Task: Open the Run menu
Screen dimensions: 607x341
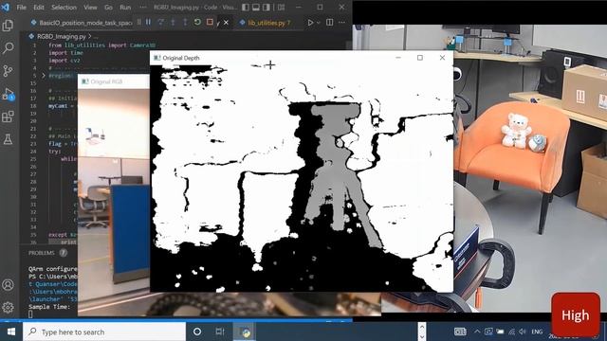Action: click(x=125, y=8)
